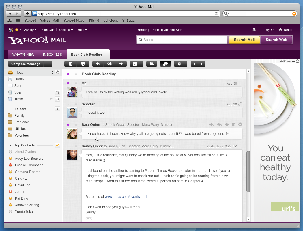
Task: Open Flickr! bookmark
Action: click(94, 21)
